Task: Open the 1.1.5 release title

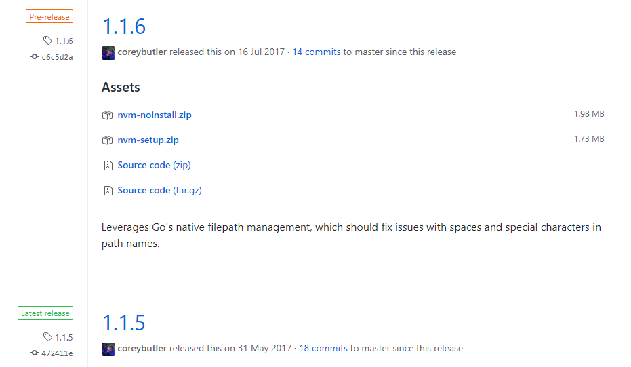Action: point(124,323)
